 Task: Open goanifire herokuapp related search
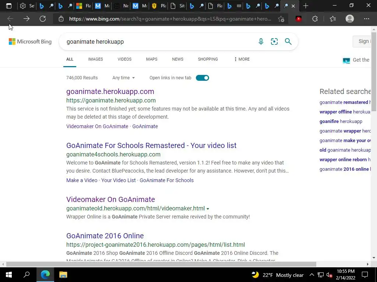point(341,121)
